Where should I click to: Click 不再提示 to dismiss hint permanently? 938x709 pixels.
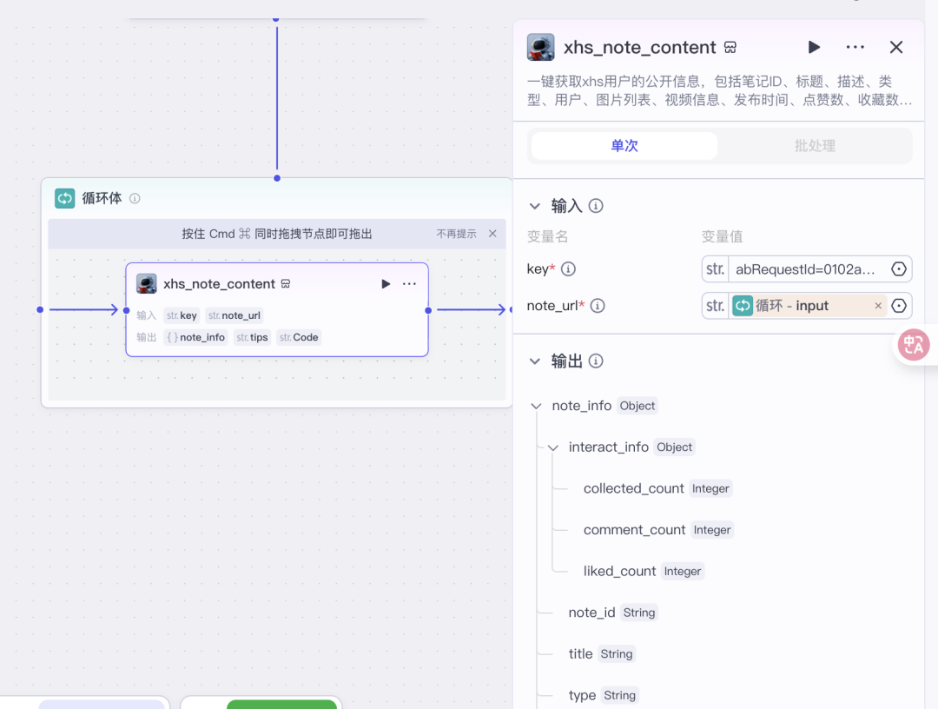coord(456,234)
